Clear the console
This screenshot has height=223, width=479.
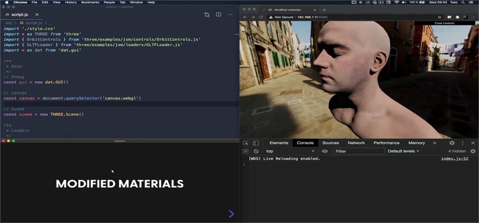click(x=256, y=151)
